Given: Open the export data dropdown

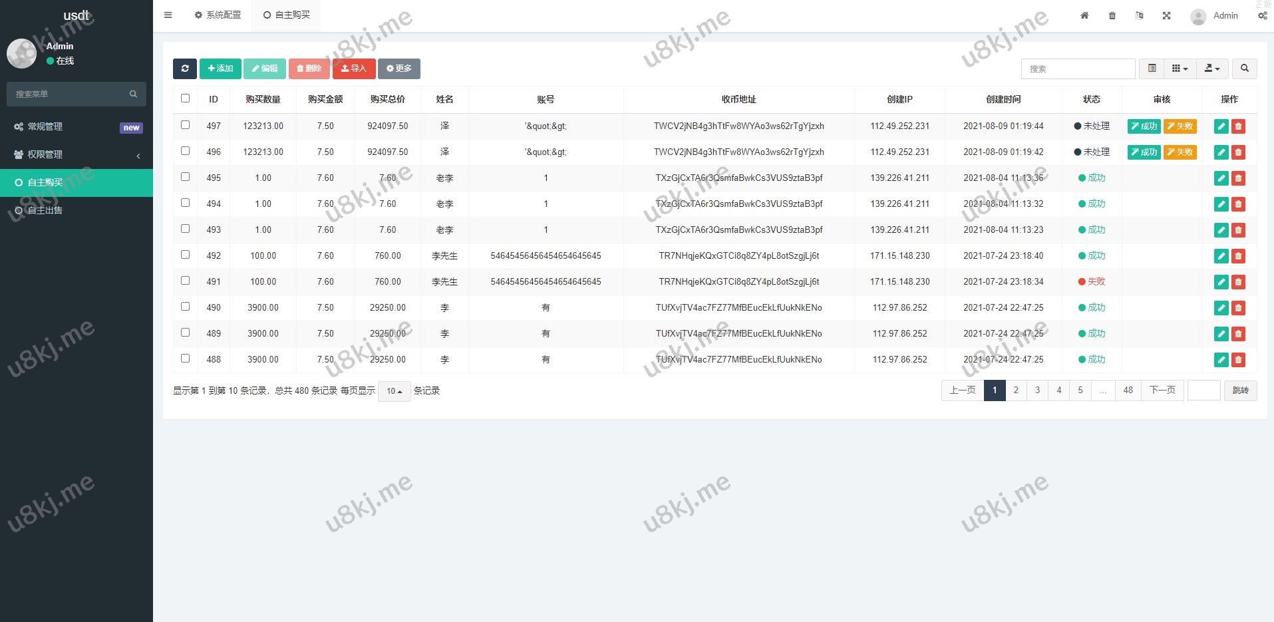Looking at the screenshot, I should tap(1212, 69).
